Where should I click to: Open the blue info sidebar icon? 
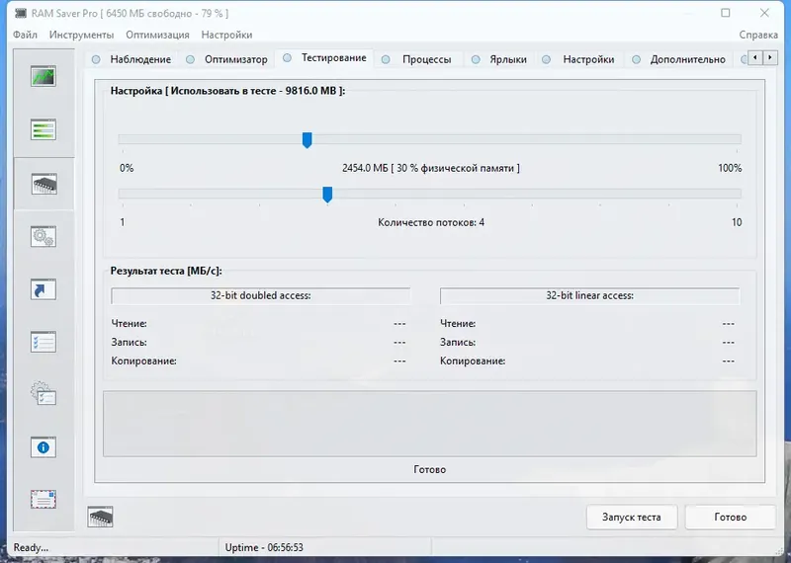click(x=44, y=447)
